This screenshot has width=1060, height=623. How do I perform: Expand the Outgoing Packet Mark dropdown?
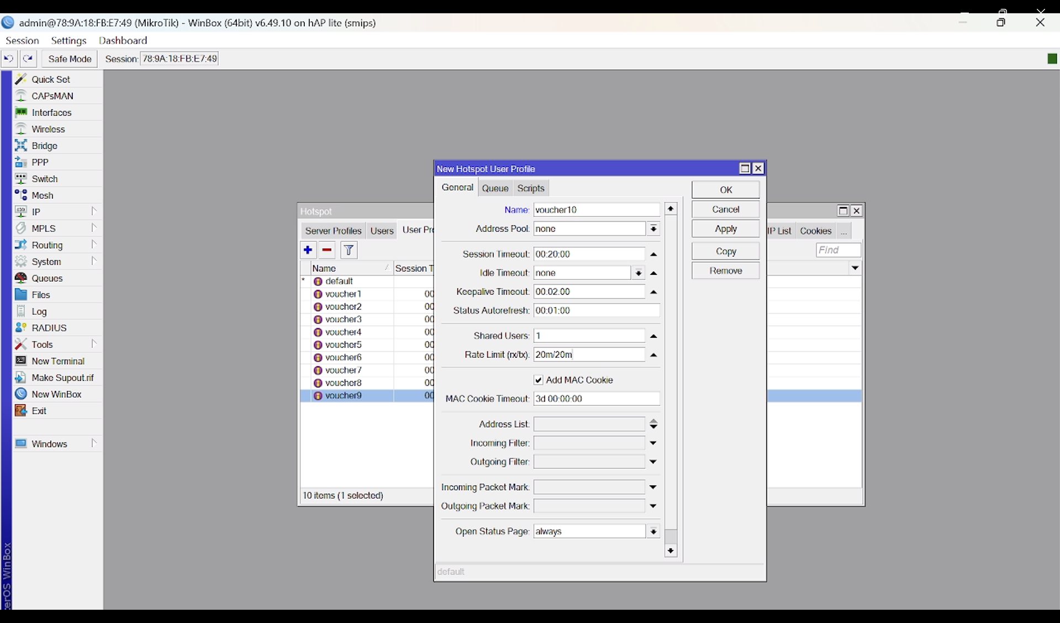[653, 506]
